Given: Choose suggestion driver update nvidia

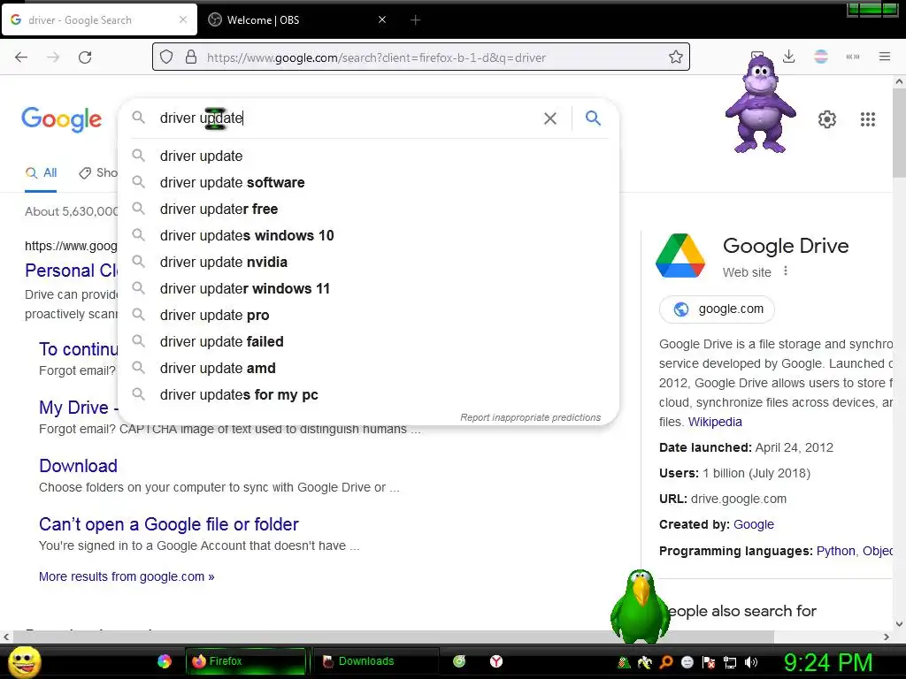Looking at the screenshot, I should (x=369, y=262).
